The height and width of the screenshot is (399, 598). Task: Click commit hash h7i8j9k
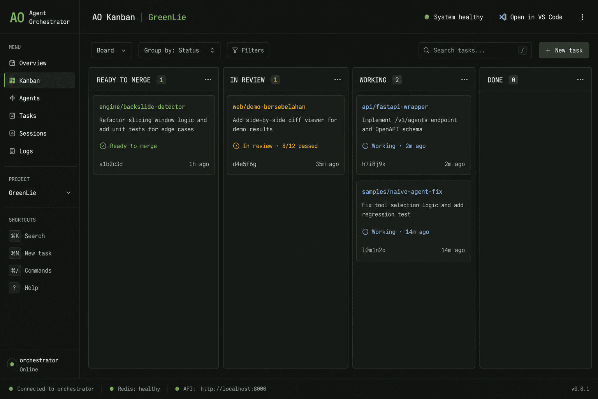[374, 164]
